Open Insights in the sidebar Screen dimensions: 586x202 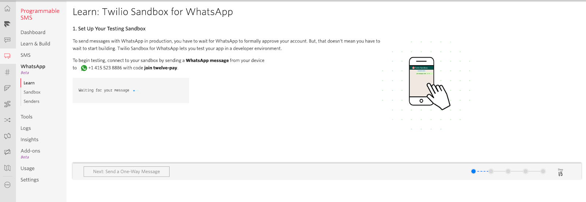[29, 139]
